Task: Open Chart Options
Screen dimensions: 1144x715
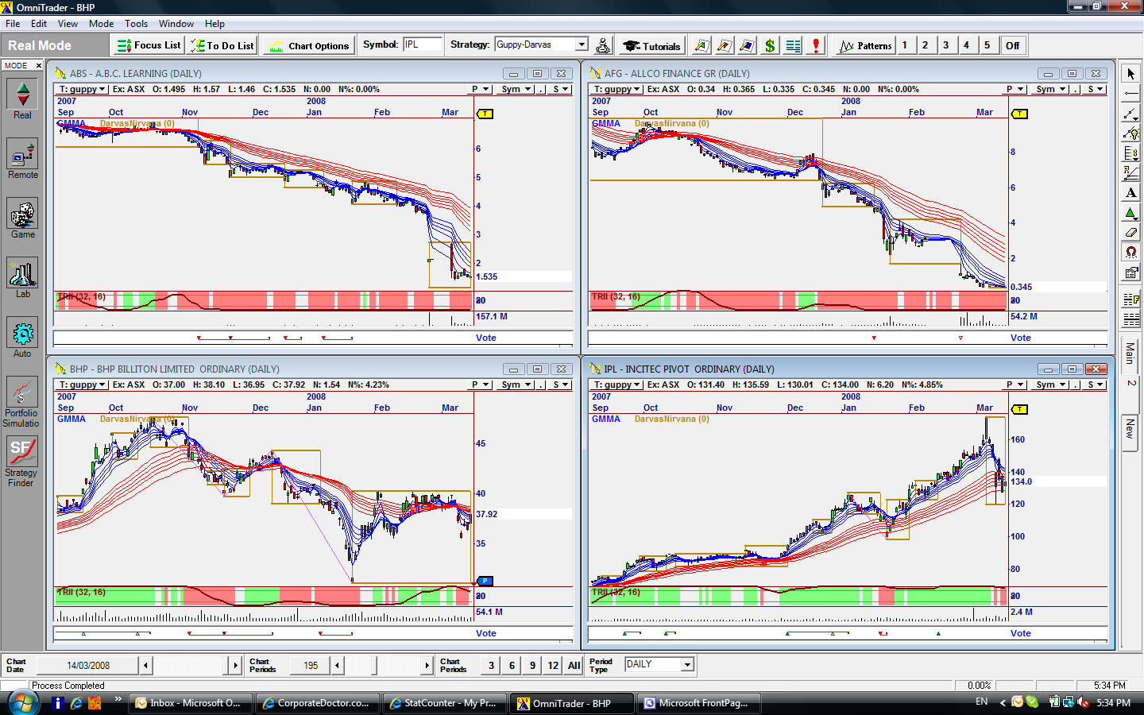Action: [308, 45]
